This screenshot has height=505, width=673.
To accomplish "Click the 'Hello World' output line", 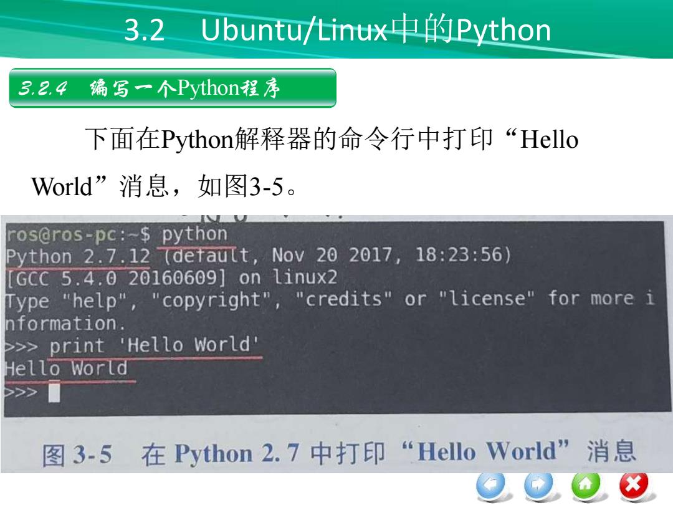I will [67, 368].
